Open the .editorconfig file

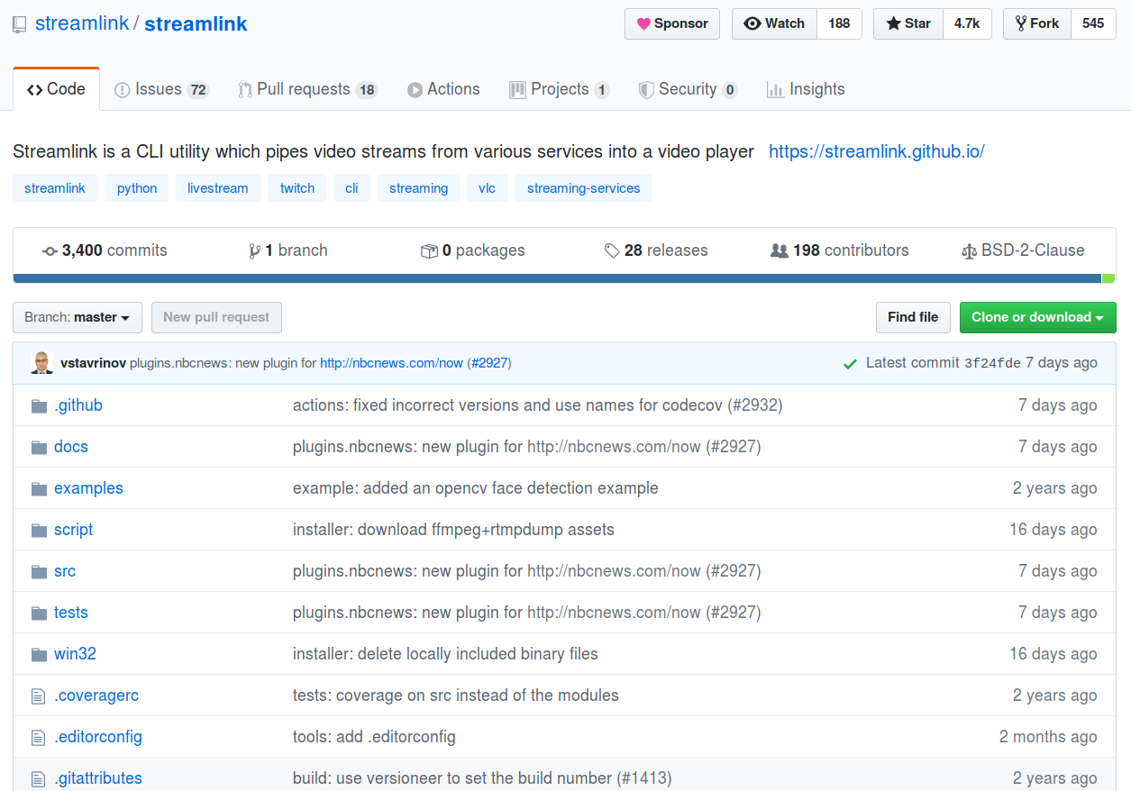click(x=98, y=737)
